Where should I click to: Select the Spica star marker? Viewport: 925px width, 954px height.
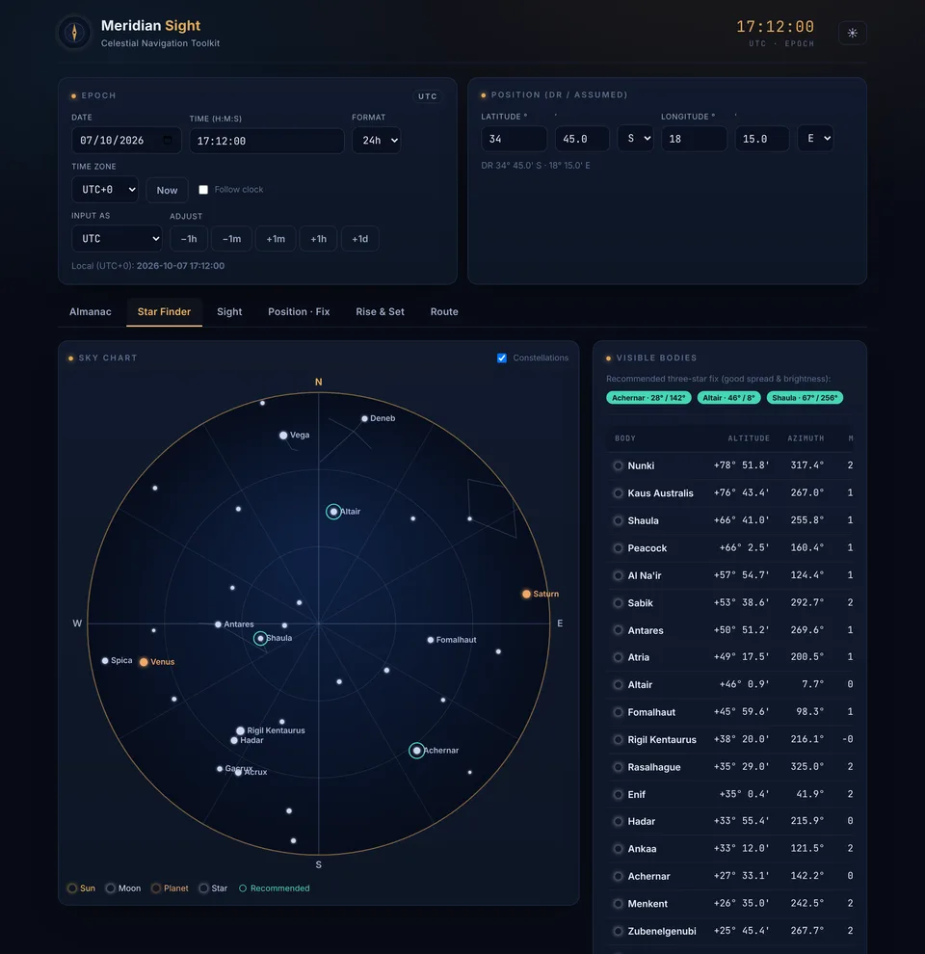pos(105,661)
